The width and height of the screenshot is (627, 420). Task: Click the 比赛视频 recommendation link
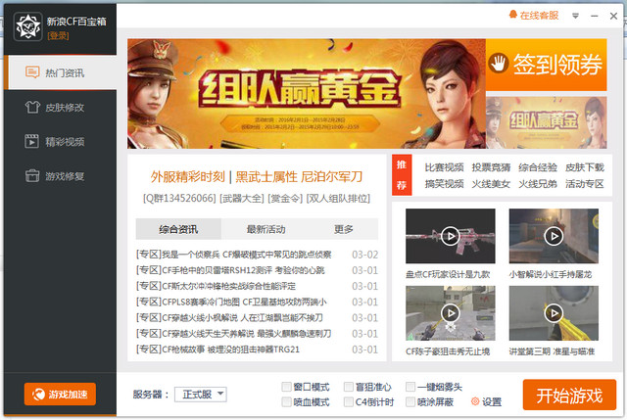click(444, 167)
